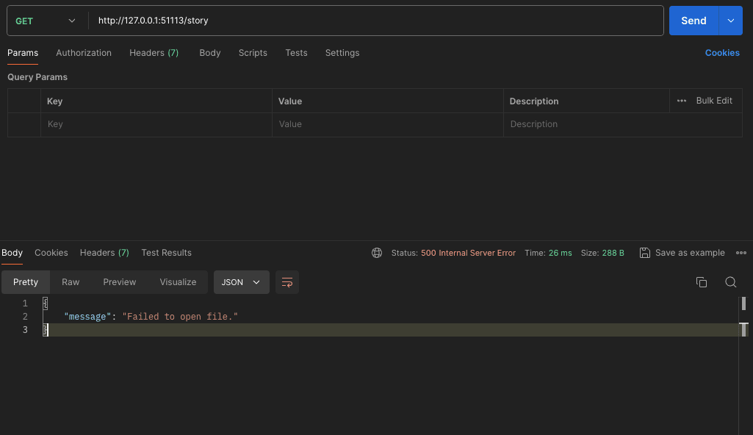Switch to the Authorization tab
The height and width of the screenshot is (435, 753).
(x=84, y=53)
